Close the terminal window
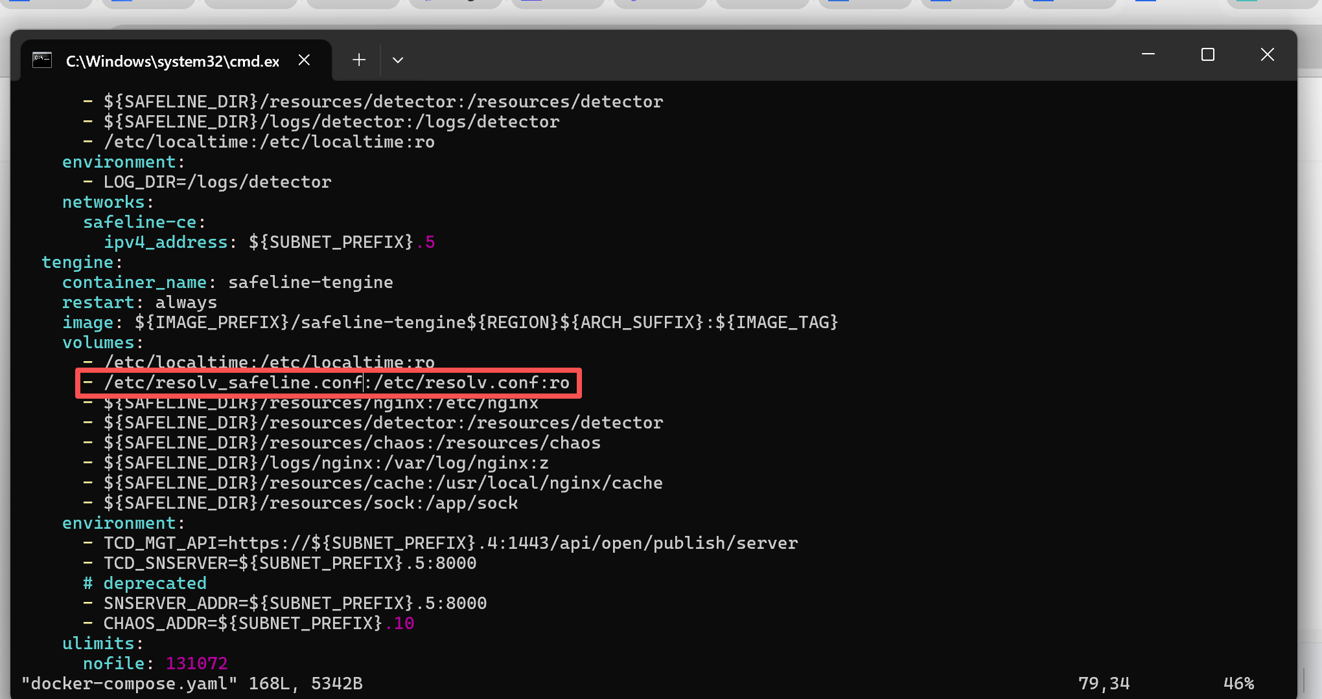The width and height of the screenshot is (1322, 699). pyautogui.click(x=1268, y=55)
